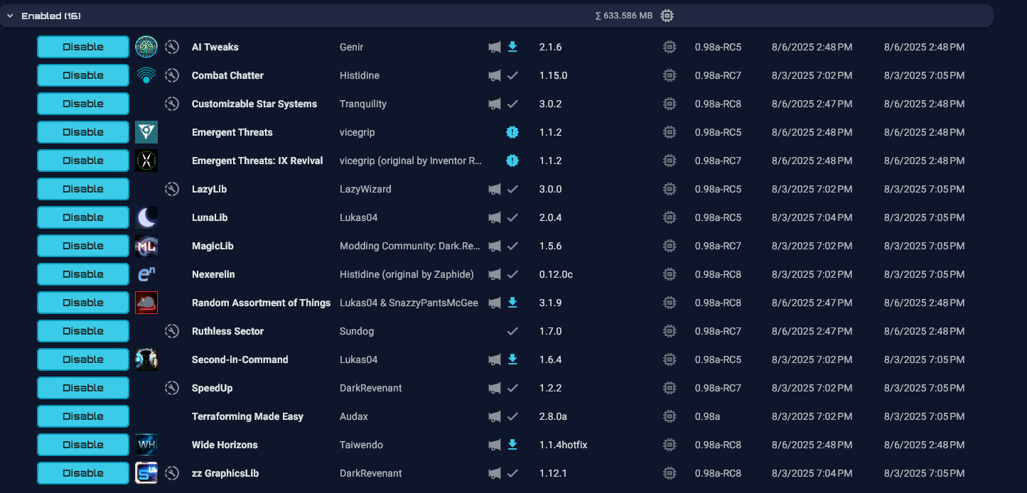Click the Lukas04 & SnazzyPantsMcGee author

click(x=409, y=303)
